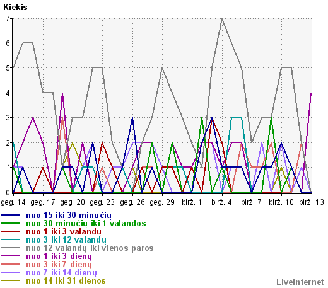The width and height of the screenshot is (328, 288).
Task: Click the 'birž. 10' date label
Action: 281,202
